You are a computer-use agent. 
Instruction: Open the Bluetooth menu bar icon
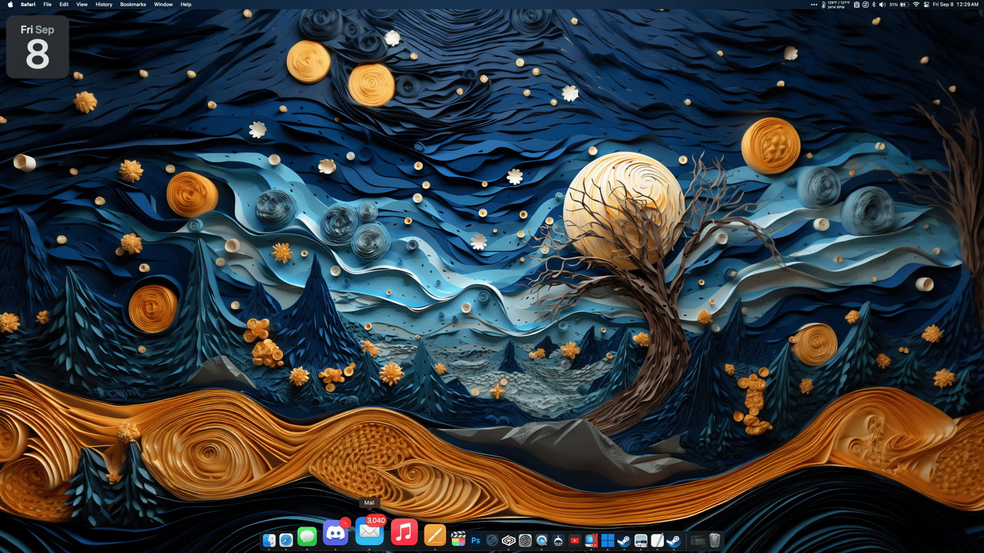[874, 5]
